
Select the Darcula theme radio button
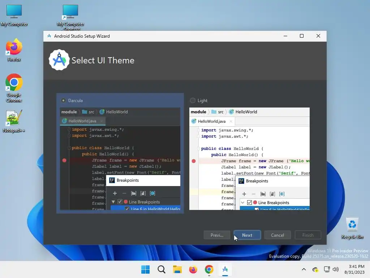63,101
